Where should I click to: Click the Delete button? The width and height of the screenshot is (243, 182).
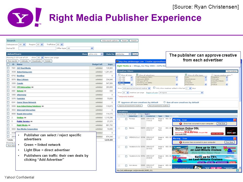tap(48, 61)
